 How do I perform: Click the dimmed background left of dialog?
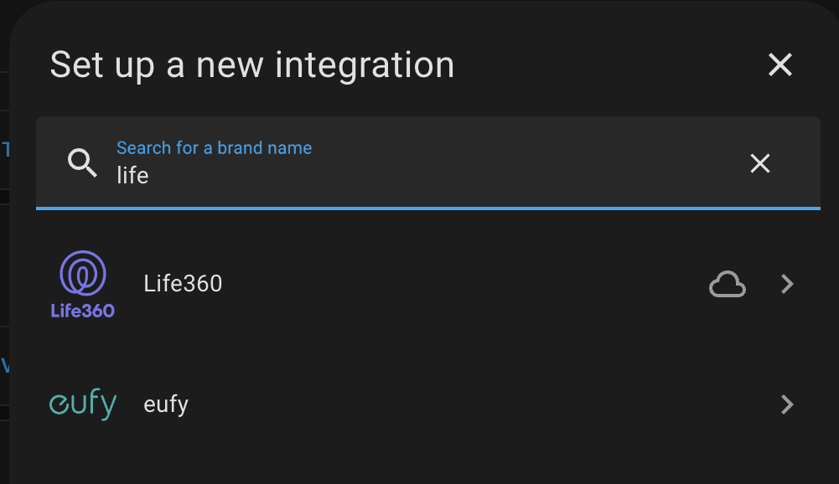pyautogui.click(x=4, y=251)
